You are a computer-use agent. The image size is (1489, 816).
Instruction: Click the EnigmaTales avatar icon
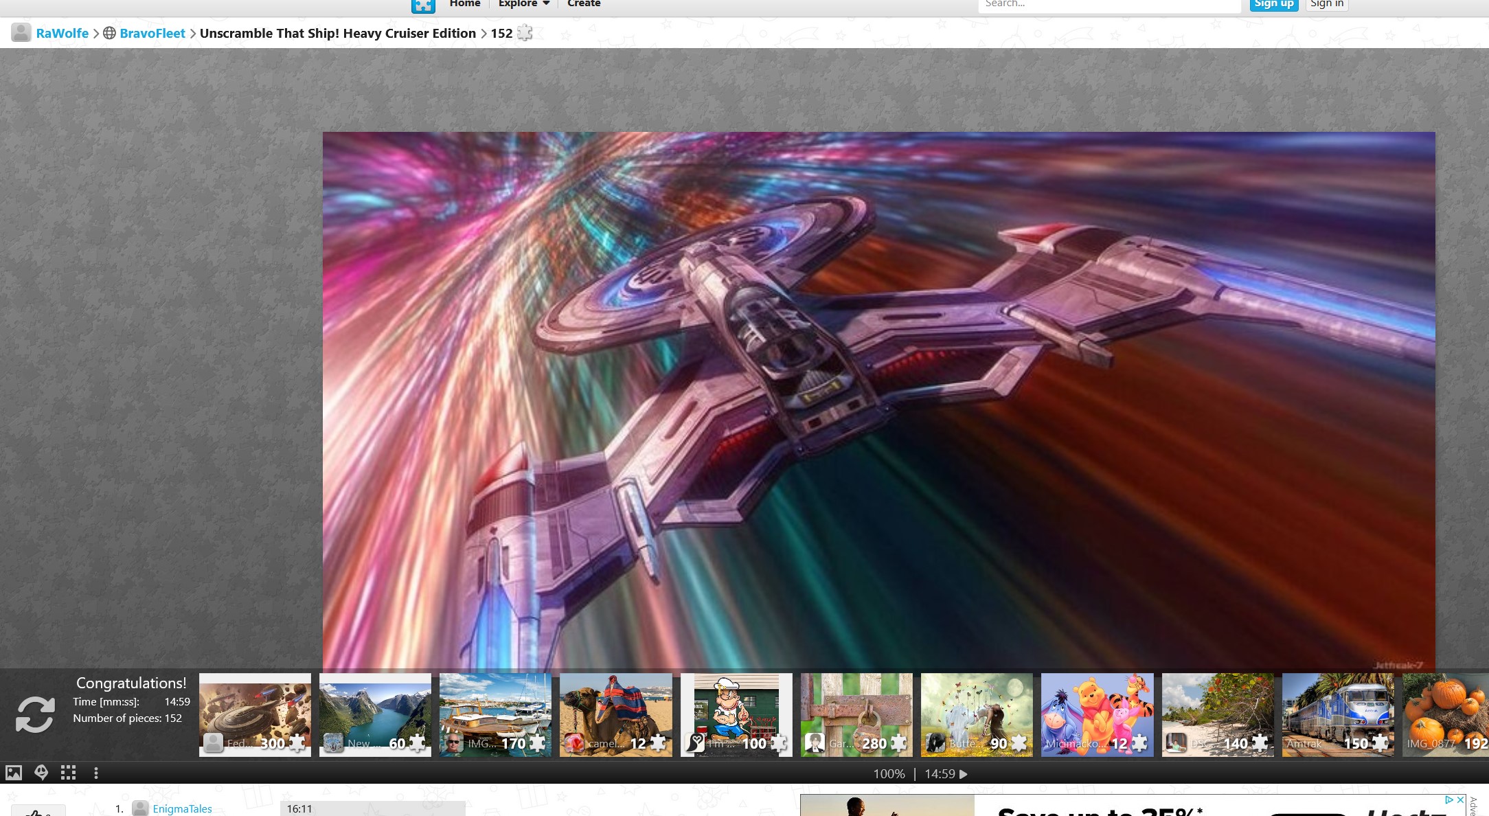140,808
